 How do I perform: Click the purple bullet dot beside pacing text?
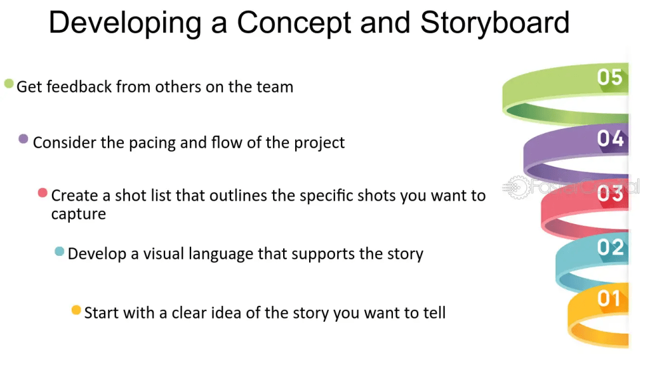(23, 139)
